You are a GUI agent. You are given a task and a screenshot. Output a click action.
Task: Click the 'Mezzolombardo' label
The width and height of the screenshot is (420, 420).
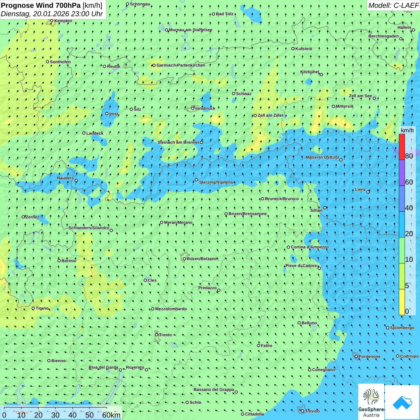tap(171, 309)
